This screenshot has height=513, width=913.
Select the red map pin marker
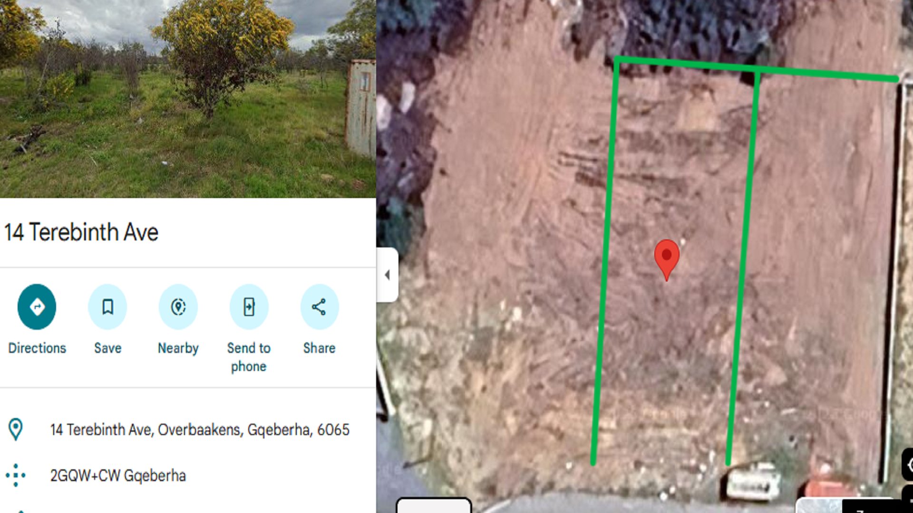pos(667,259)
